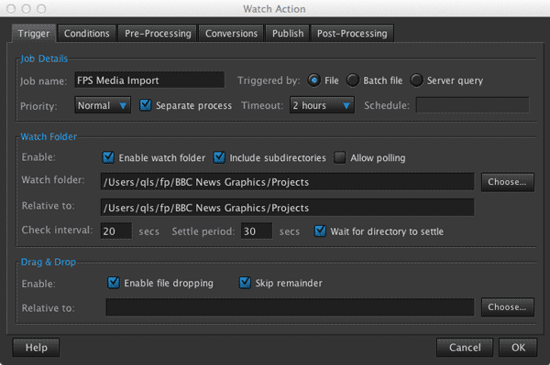The height and width of the screenshot is (365, 550).
Task: Click the Drag & Drop Relative to field
Action: tap(290, 306)
